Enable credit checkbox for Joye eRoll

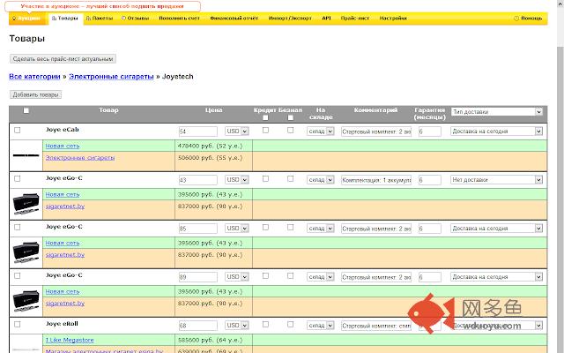pyautogui.click(x=265, y=324)
